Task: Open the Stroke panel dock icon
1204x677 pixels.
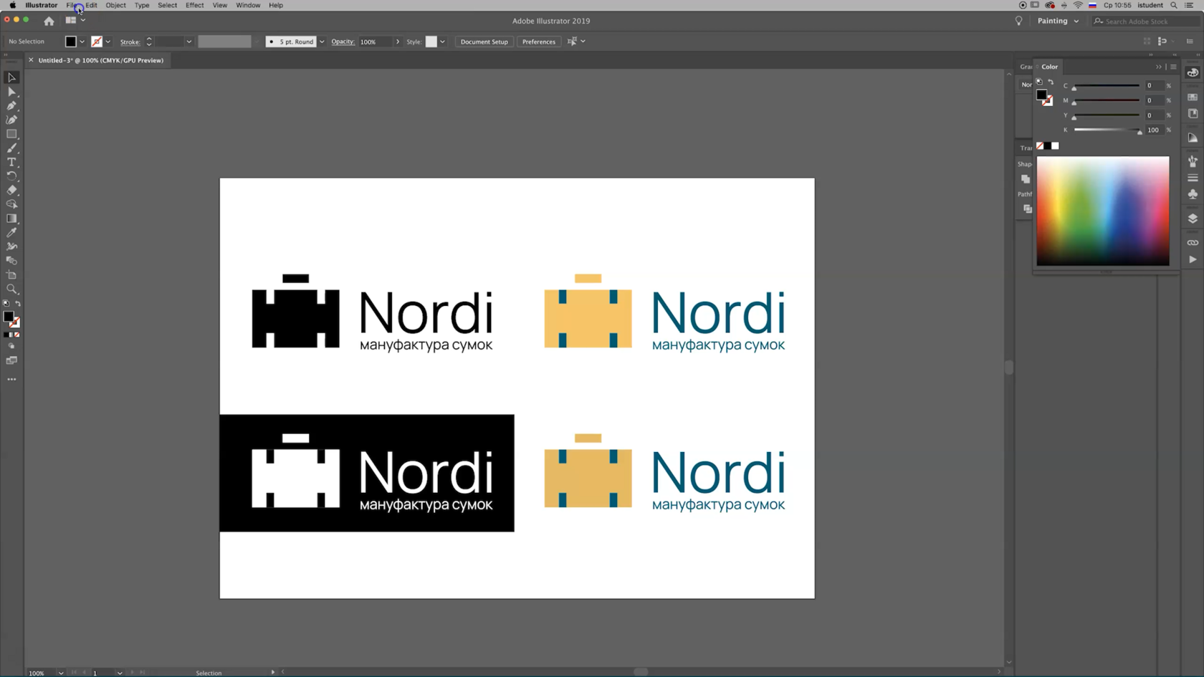Action: [1193, 178]
